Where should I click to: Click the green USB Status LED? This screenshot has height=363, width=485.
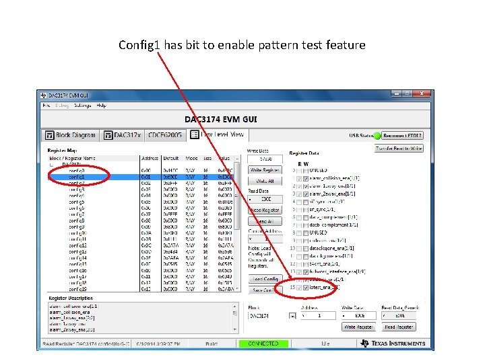click(x=377, y=136)
